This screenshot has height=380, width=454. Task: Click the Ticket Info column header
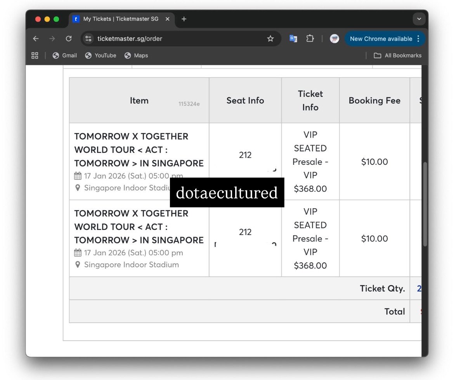click(x=310, y=100)
